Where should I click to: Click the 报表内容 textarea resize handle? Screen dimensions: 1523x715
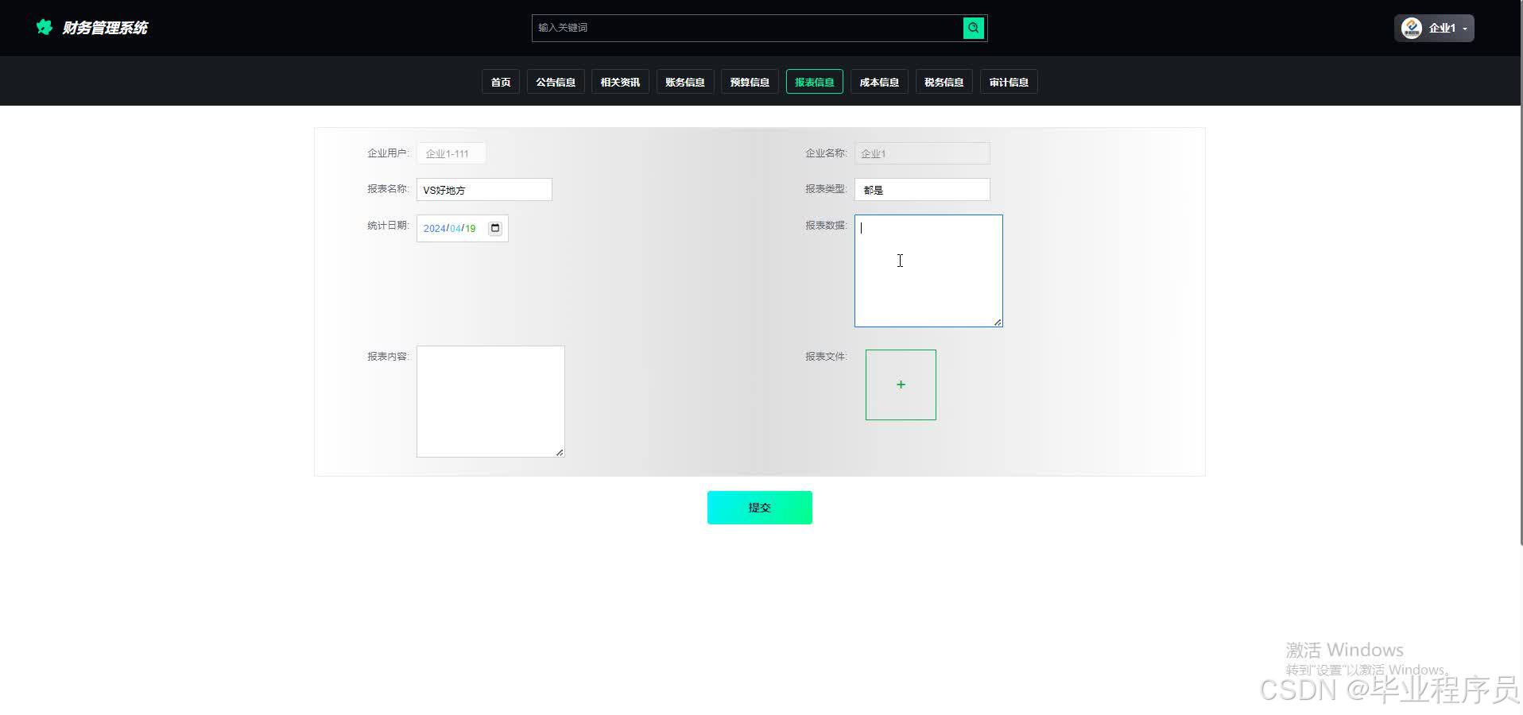pos(560,452)
